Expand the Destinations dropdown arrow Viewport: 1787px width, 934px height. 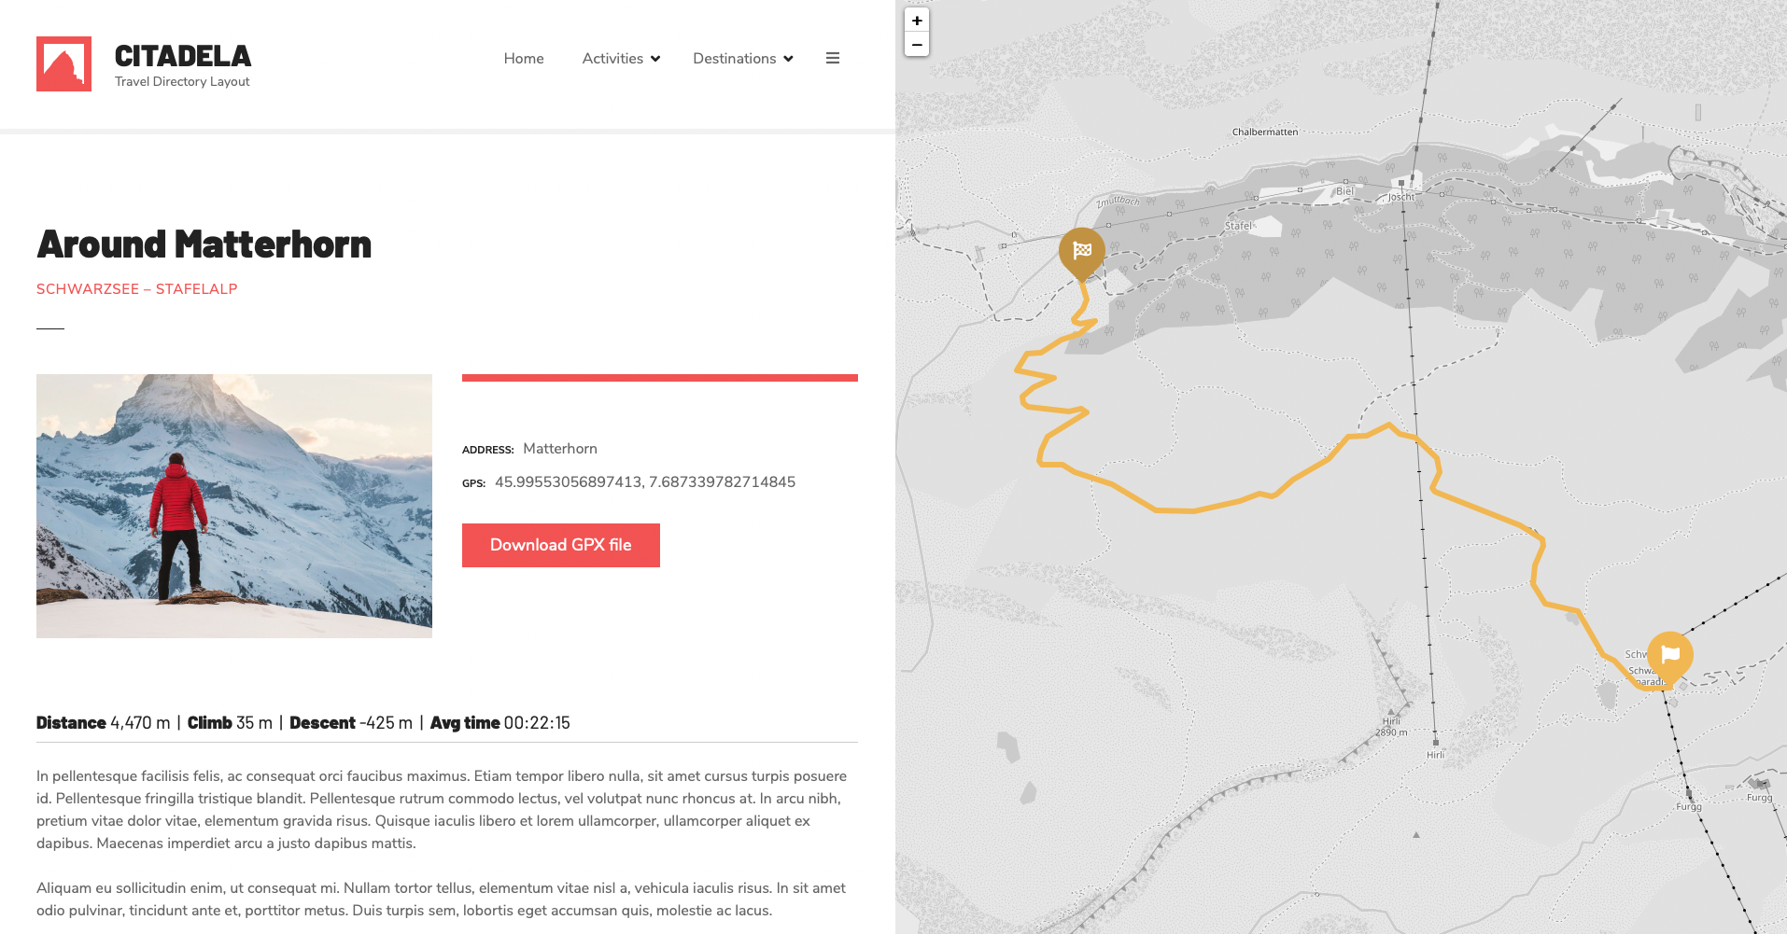tap(788, 59)
